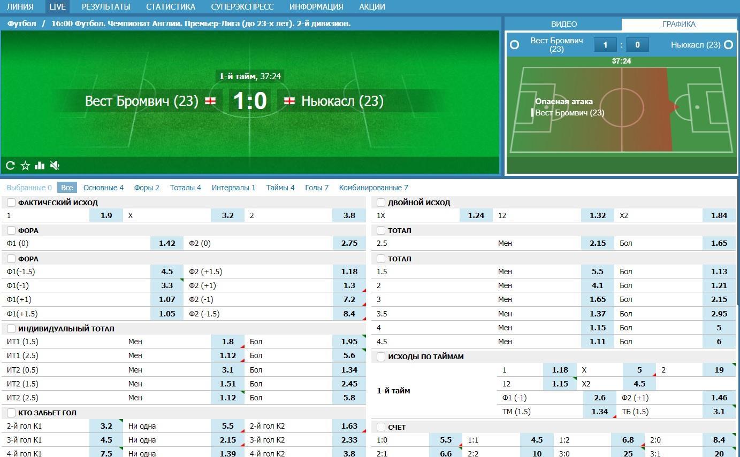Bet on 1X double outcome at 1.24

(476, 215)
